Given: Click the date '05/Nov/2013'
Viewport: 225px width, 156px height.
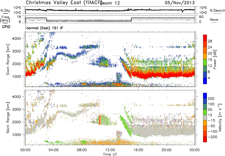Looking at the screenshot, I should pyautogui.click(x=180, y=3).
